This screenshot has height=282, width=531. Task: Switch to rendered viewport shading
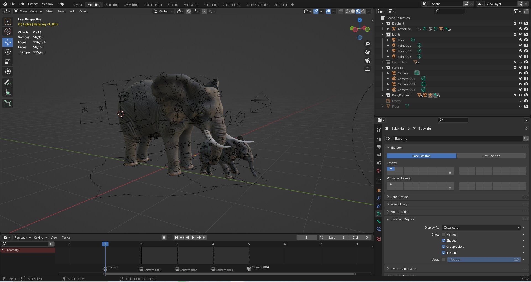(363, 11)
